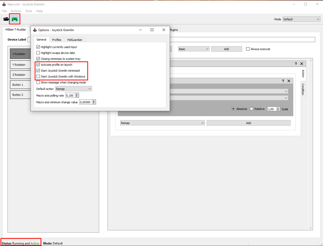This screenshot has height=246, width=323.
Task: Open Actions menu
Action: tap(16, 11)
